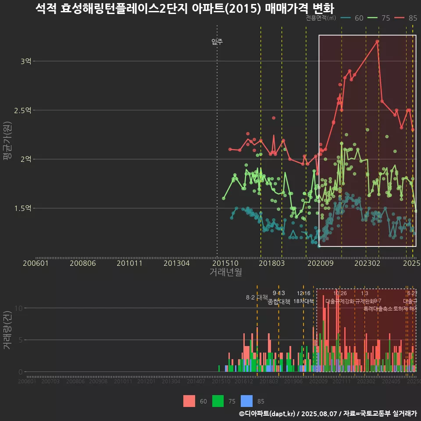Click 202302 on the price chart's date axis
The height and width of the screenshot is (421, 421).
pos(367,263)
